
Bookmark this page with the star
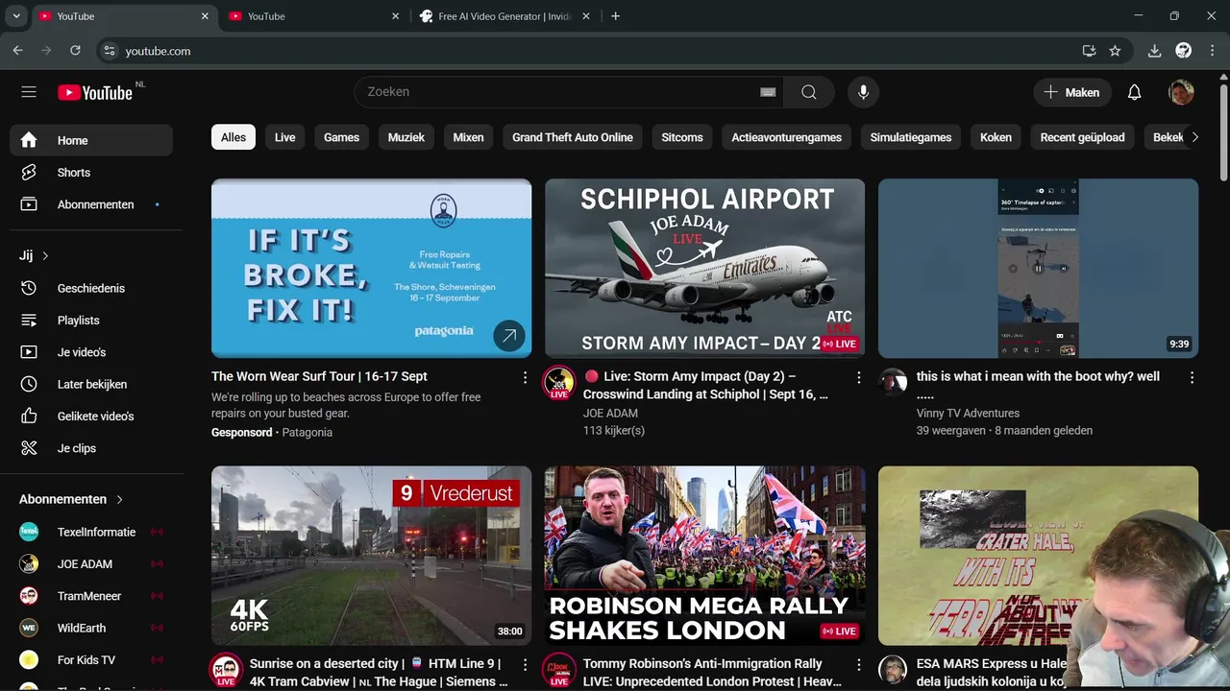click(x=1115, y=51)
